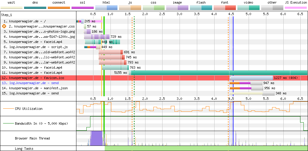Open request 6 script.js label

click(x=36, y=47)
